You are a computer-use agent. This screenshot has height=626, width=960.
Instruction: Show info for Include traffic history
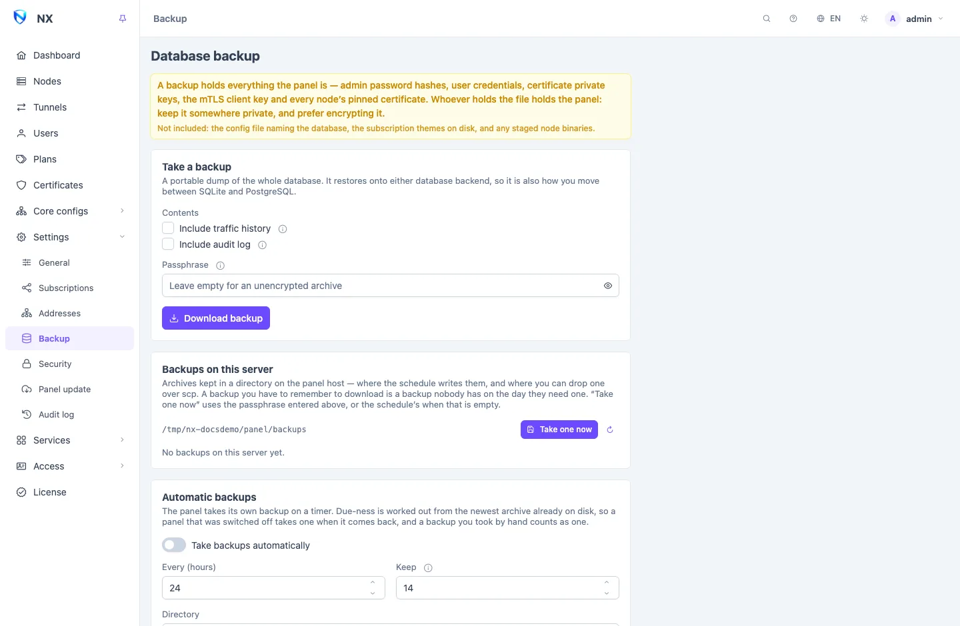tap(283, 229)
